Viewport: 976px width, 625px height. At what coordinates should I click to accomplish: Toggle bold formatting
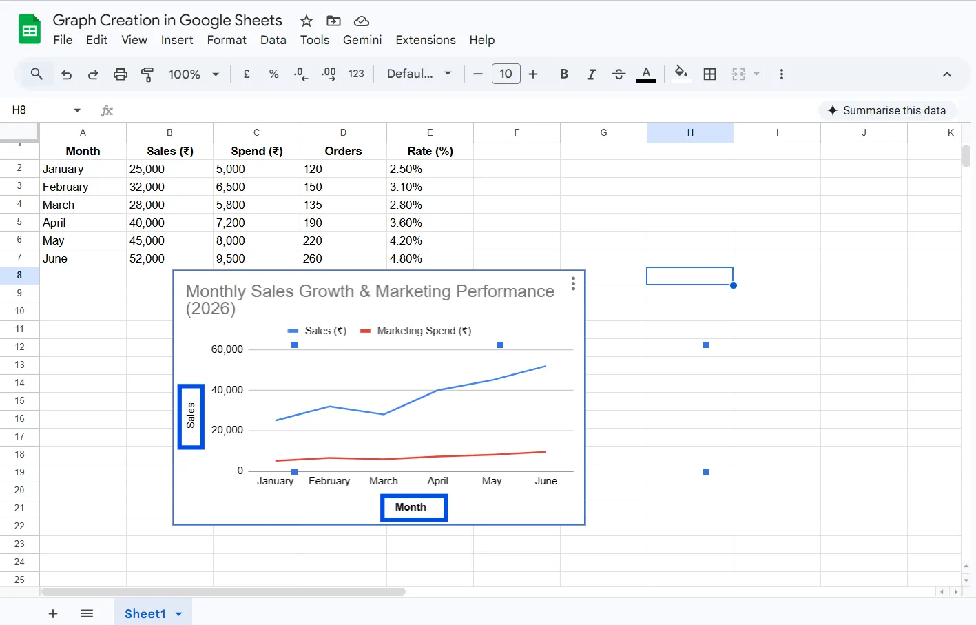564,74
